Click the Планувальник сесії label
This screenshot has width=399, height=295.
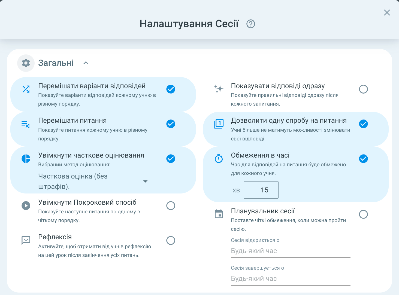[263, 211]
